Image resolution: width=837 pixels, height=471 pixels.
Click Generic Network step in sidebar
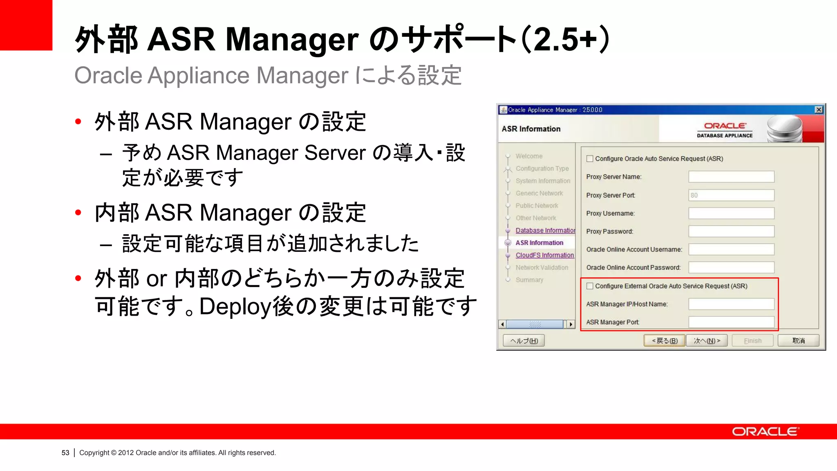pos(539,193)
